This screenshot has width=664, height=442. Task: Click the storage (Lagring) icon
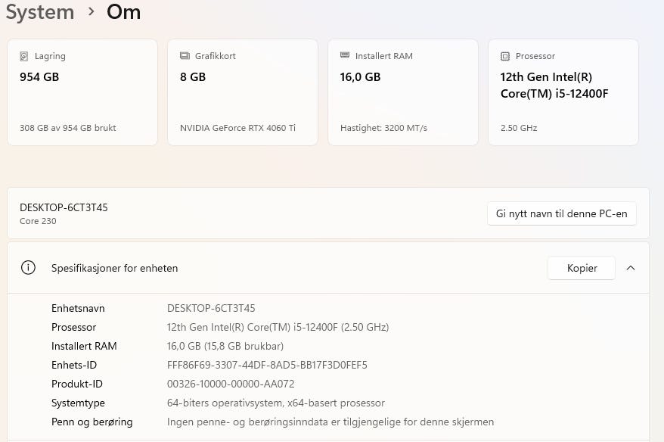coord(24,56)
